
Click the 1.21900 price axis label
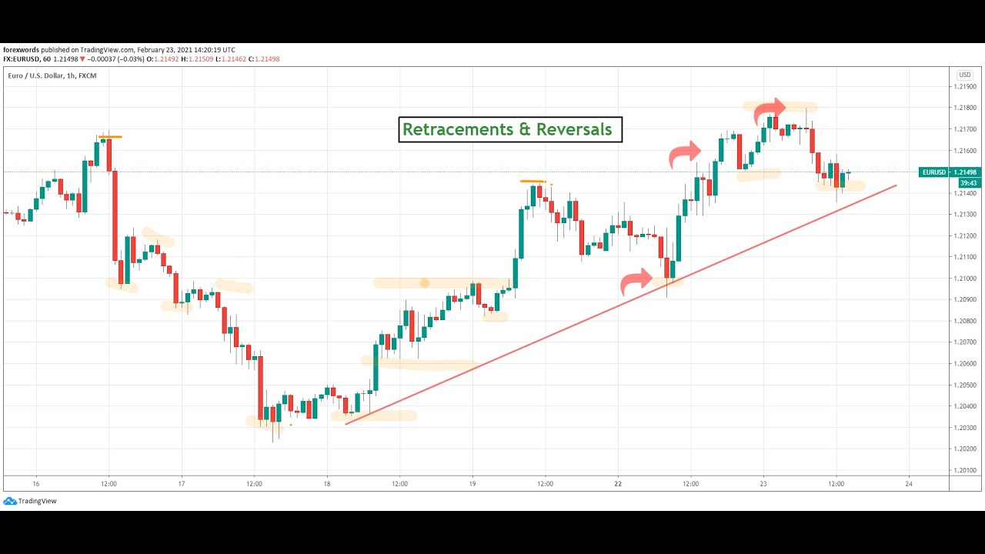coord(965,87)
